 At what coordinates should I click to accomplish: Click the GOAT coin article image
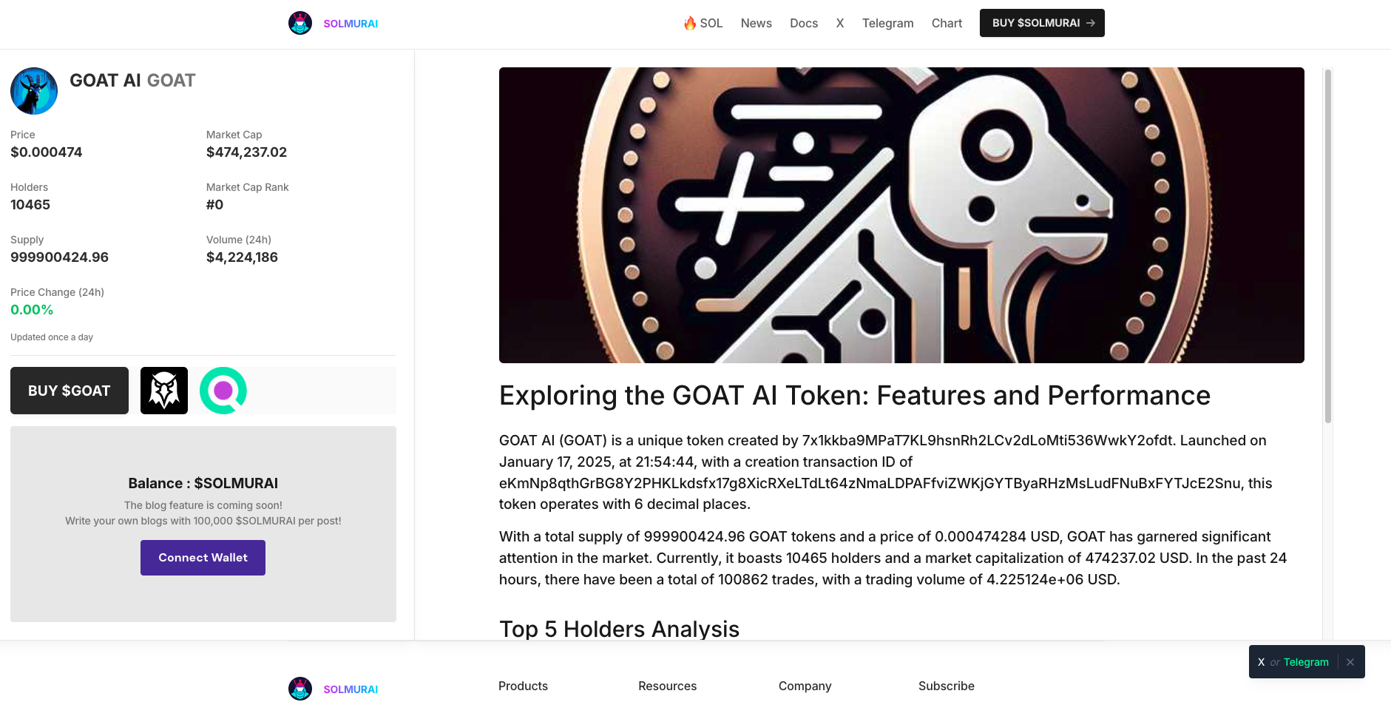pyautogui.click(x=901, y=215)
